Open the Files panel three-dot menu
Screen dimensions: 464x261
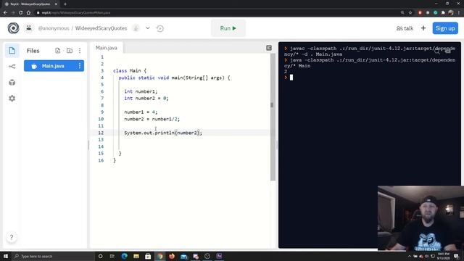pyautogui.click(x=80, y=51)
